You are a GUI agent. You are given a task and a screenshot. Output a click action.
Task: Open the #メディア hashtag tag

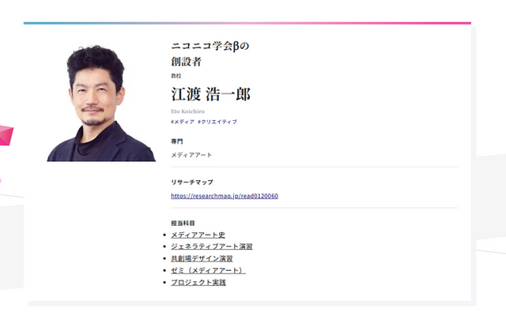[183, 122]
